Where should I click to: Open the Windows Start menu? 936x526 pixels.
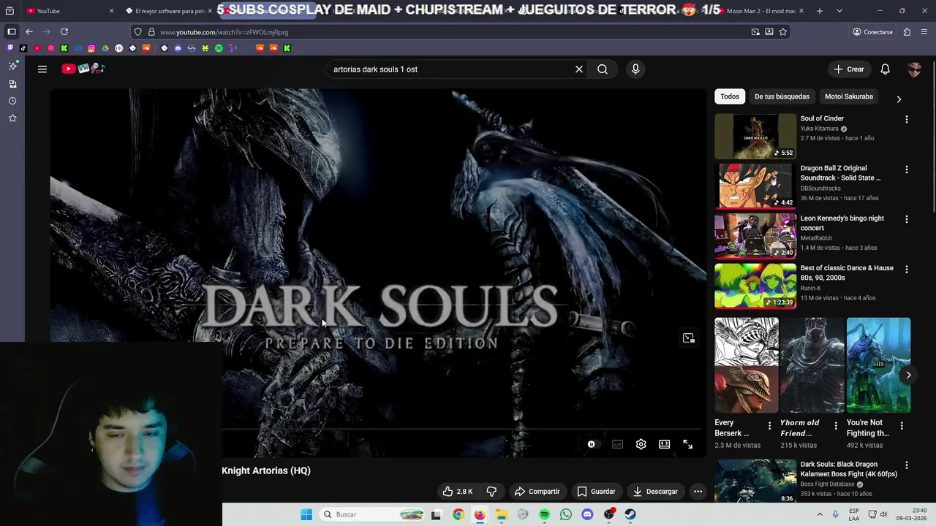(306, 514)
